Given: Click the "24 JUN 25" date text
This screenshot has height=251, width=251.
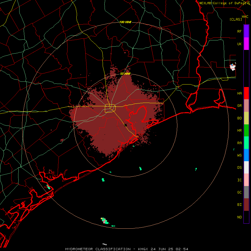Looking at the screenshot, I should (x=162, y=249).
